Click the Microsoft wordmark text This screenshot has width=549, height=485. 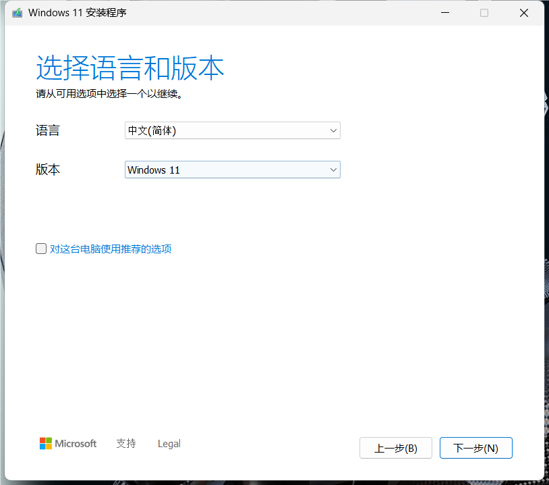(x=76, y=444)
